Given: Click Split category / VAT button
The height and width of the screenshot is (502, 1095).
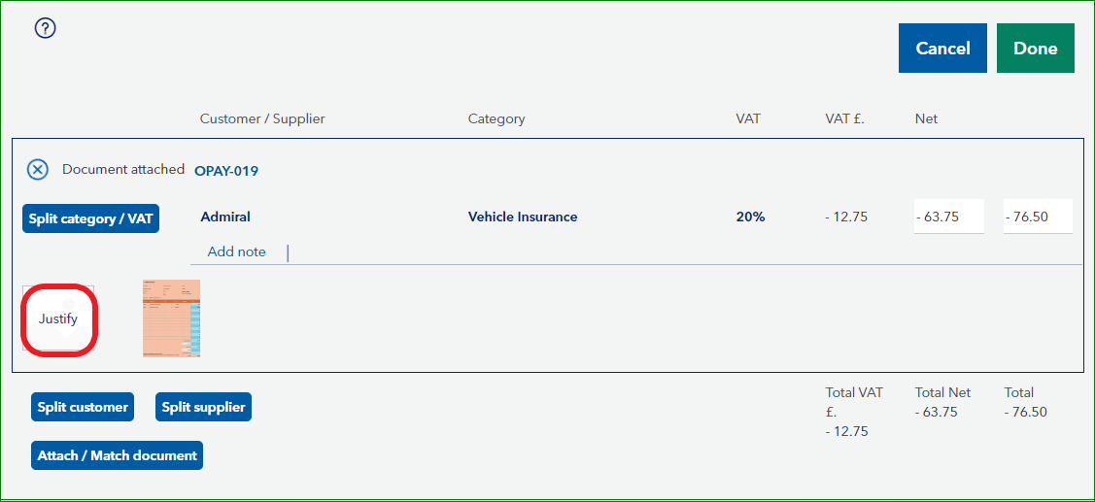Looking at the screenshot, I should pyautogui.click(x=90, y=218).
